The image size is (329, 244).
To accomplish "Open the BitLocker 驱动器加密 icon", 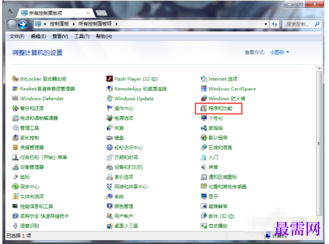I will pos(15,79).
